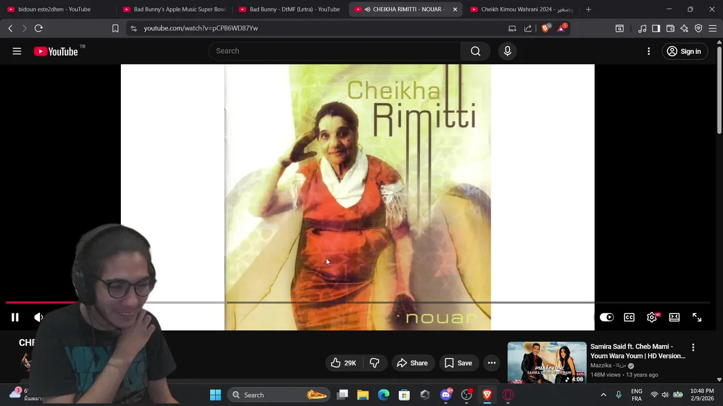The height and width of the screenshot is (406, 723).
Task: Go back with the browser back arrow
Action: (10, 28)
